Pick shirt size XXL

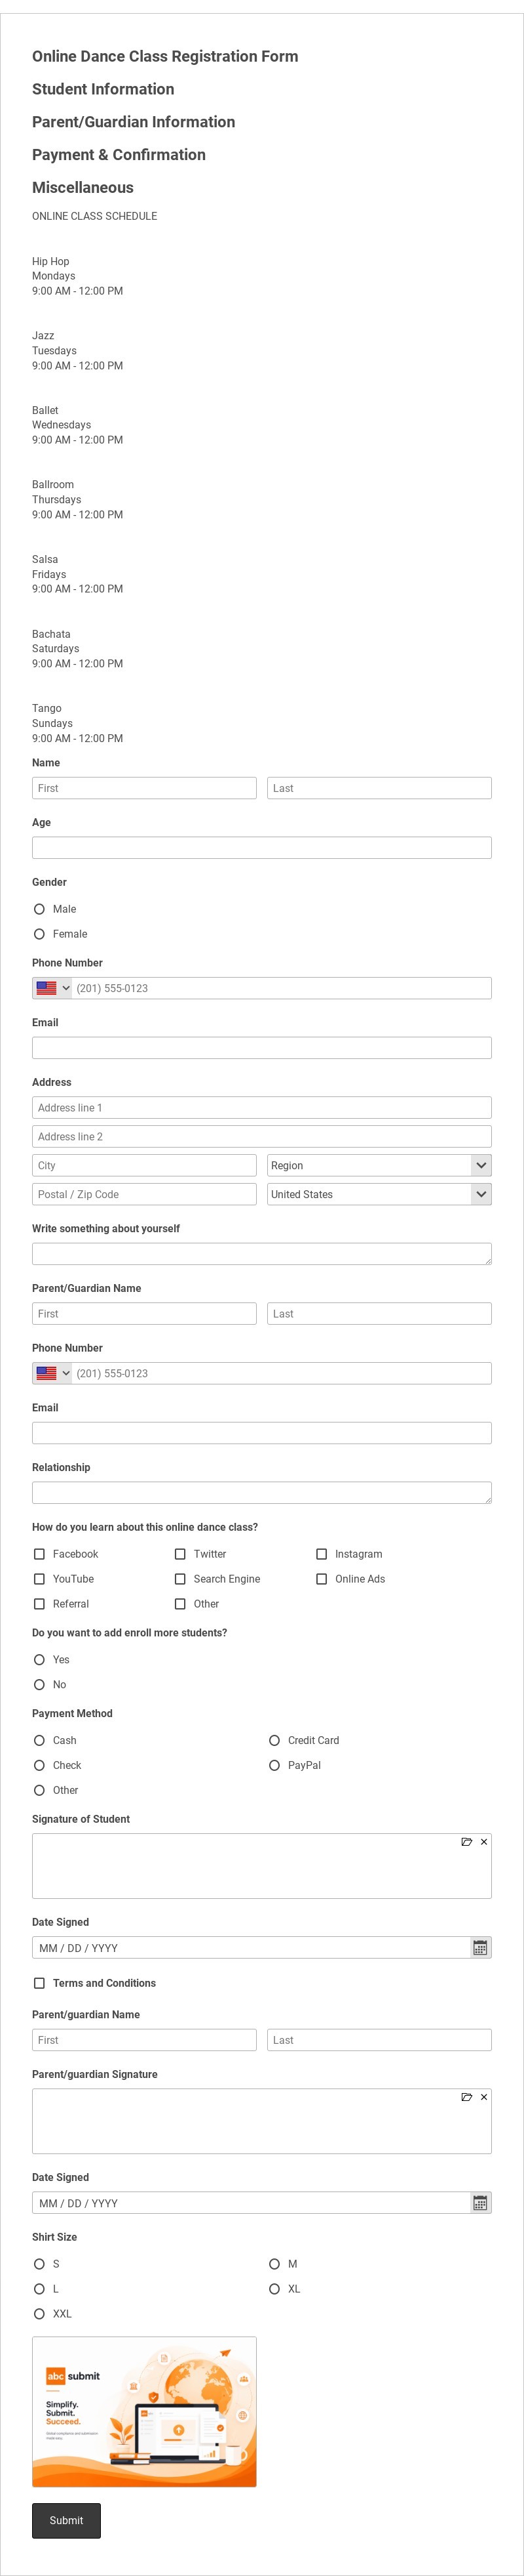click(x=39, y=2313)
